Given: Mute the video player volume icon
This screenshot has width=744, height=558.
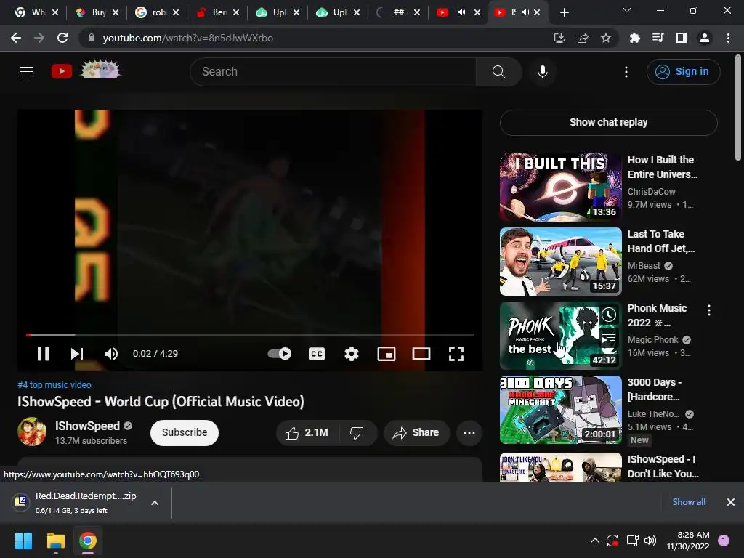Looking at the screenshot, I should (111, 354).
